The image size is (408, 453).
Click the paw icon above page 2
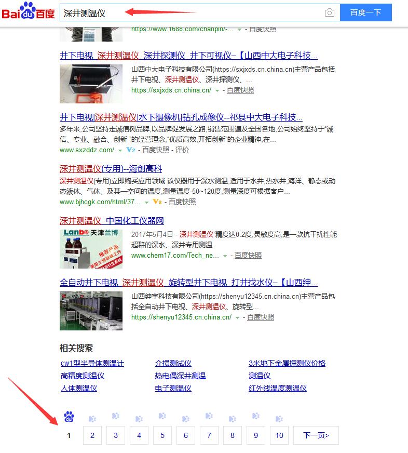pyautogui.click(x=92, y=419)
